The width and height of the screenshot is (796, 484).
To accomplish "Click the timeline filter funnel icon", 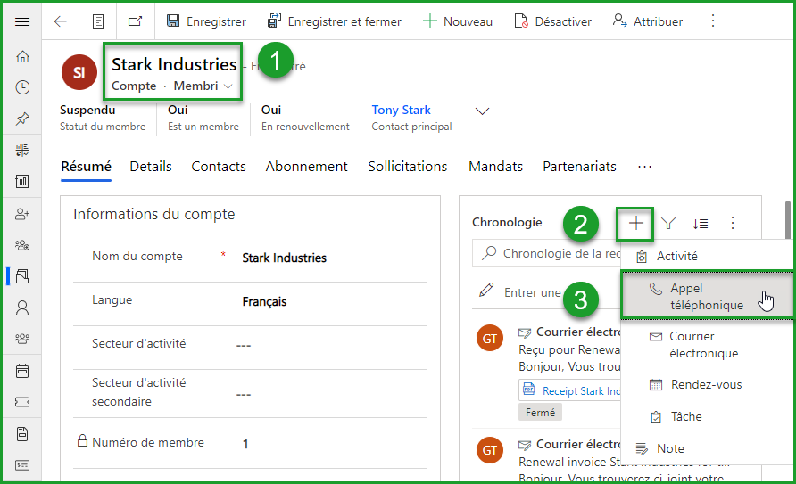I will 667,223.
